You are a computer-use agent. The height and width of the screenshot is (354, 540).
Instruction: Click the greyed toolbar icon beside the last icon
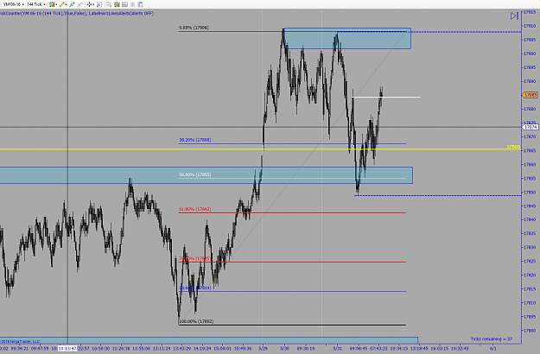(132, 4)
